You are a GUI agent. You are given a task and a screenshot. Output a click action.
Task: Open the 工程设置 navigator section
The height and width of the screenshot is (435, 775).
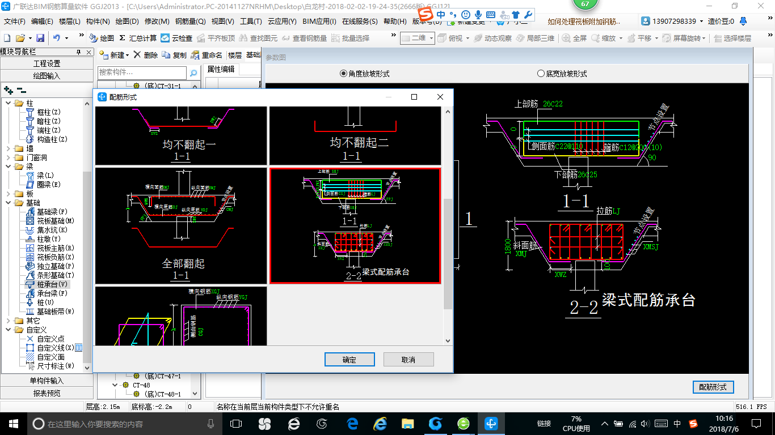click(47, 63)
